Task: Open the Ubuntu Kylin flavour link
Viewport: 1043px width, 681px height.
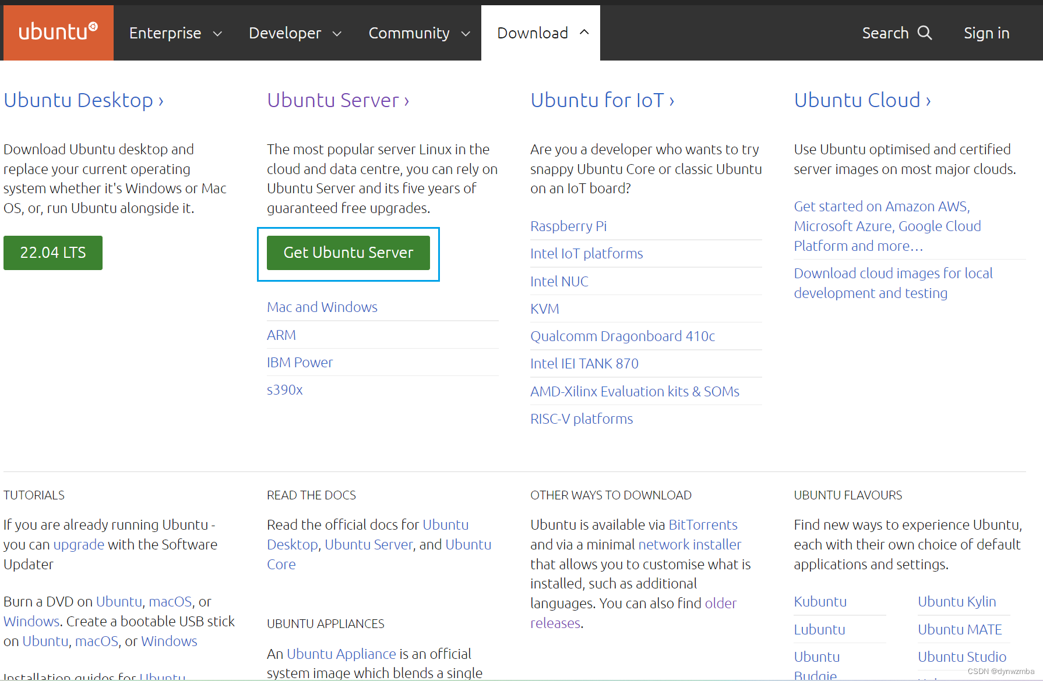Action: (x=957, y=602)
